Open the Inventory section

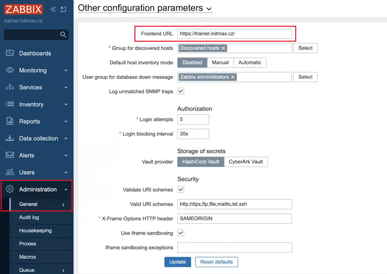(31, 104)
